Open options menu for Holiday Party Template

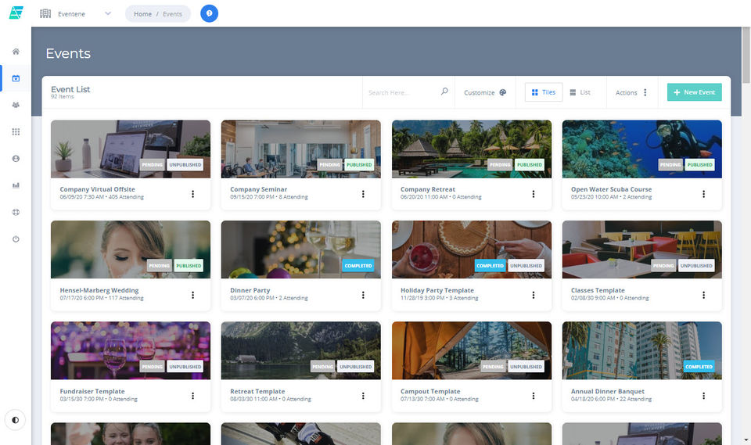click(x=534, y=295)
